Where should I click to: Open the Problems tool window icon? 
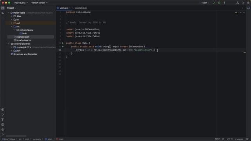coord(3,130)
